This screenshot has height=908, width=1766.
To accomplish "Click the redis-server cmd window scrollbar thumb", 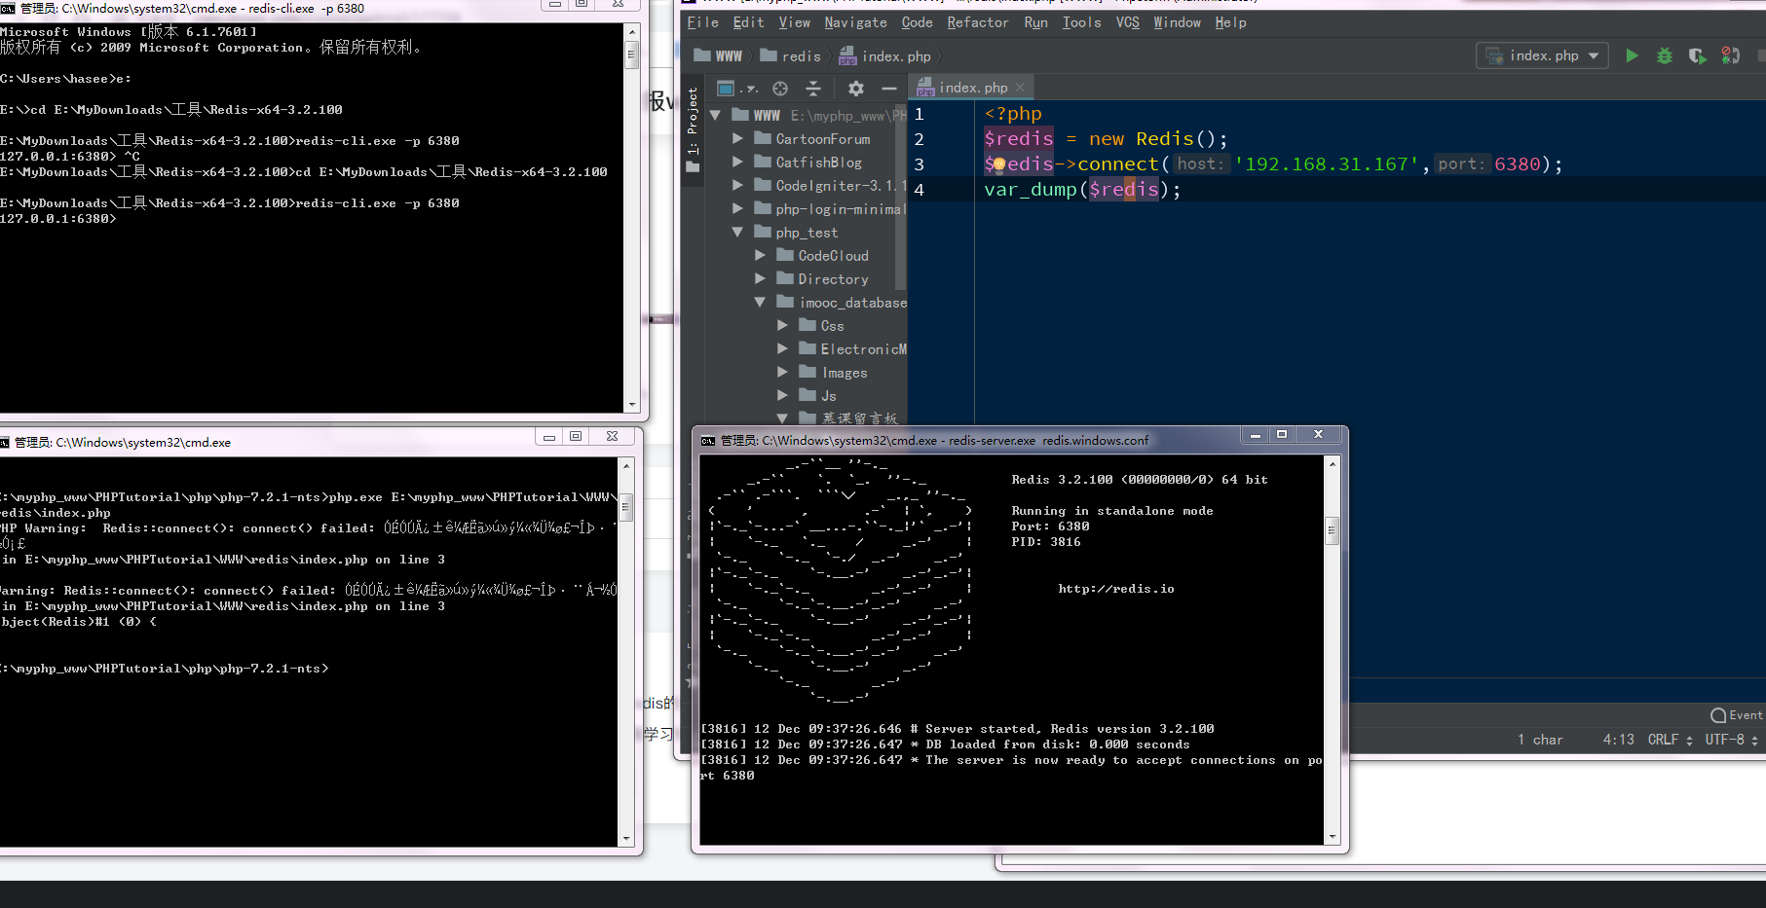I will pos(1332,530).
